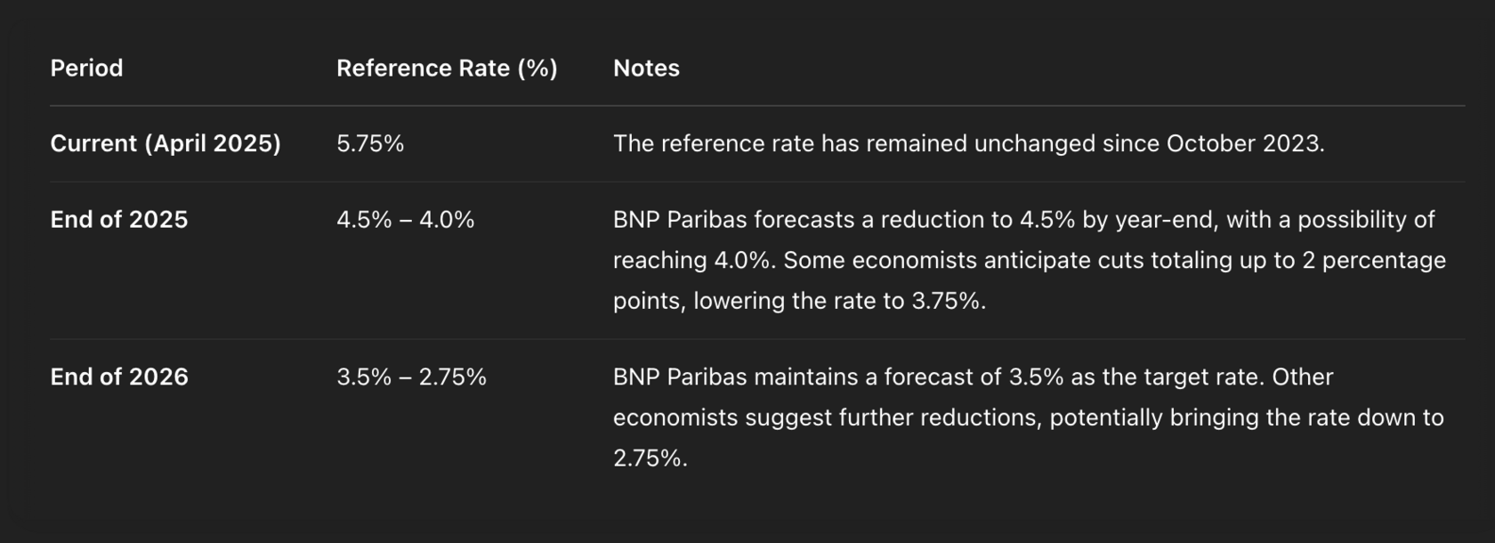Click the Period column header

coord(86,69)
